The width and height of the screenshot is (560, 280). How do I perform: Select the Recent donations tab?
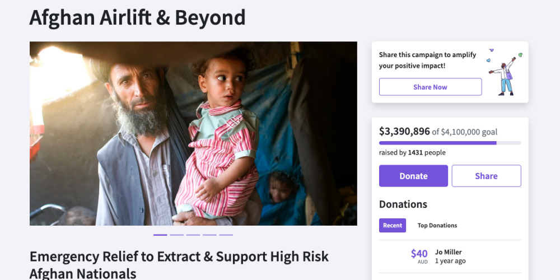coord(393,225)
